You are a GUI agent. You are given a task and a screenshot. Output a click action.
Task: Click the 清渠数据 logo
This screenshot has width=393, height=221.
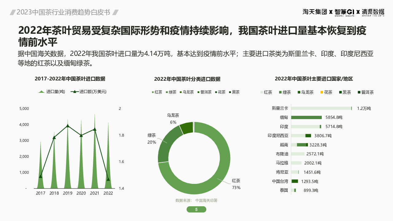373,12
